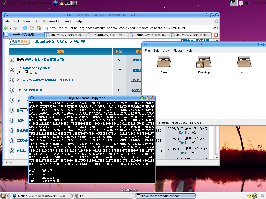Image resolution: width=266 pixels, height=199 pixels.
Task: Launch Firefox from the top panel globe icon
Action: (x=55, y=3)
